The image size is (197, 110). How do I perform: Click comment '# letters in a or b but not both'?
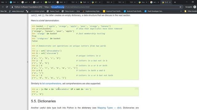click(x=94, y=75)
